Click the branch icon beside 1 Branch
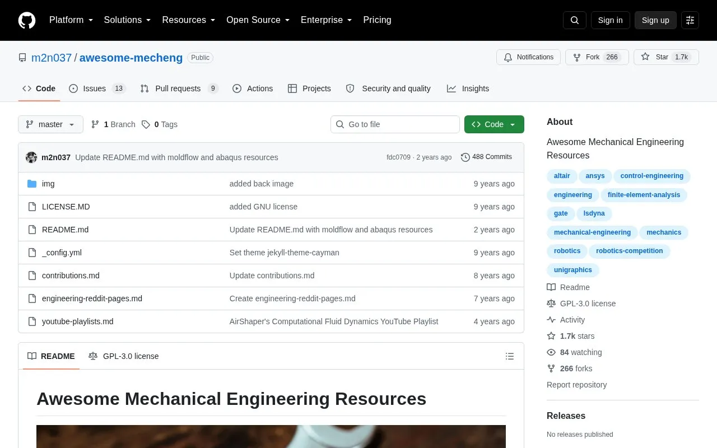Viewport: 717px width, 448px height. pyautogui.click(x=95, y=124)
